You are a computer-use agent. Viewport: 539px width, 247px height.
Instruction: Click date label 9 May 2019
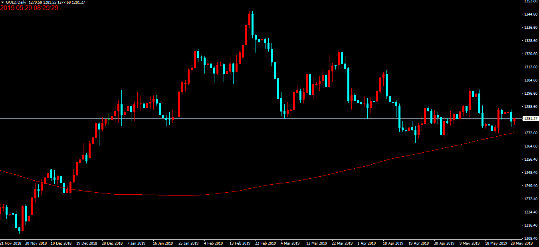coord(469,243)
